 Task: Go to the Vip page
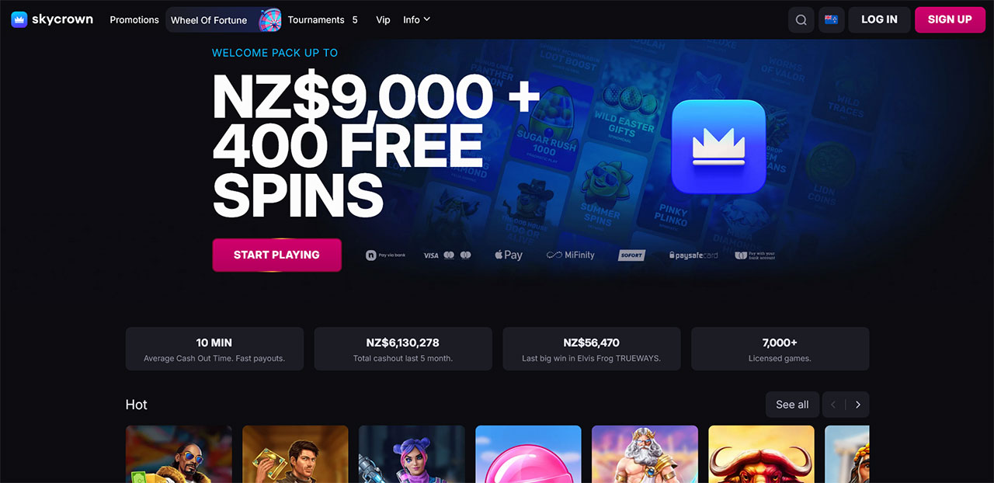click(x=383, y=20)
